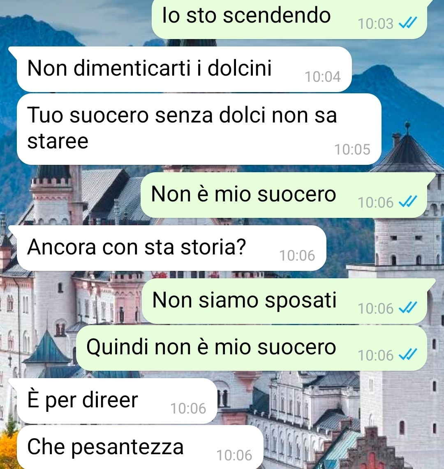This screenshot has height=469, width=444.
Task: Select the 'Che pesantezza' message
Action: point(140,447)
